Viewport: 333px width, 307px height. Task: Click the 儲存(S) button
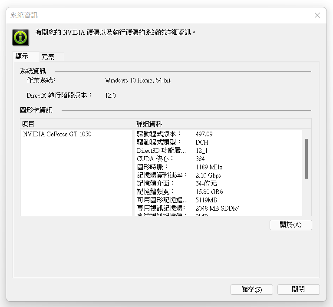point(252,289)
